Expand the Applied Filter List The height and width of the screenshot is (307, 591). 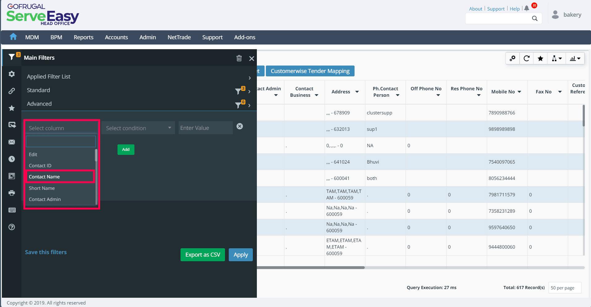(249, 78)
